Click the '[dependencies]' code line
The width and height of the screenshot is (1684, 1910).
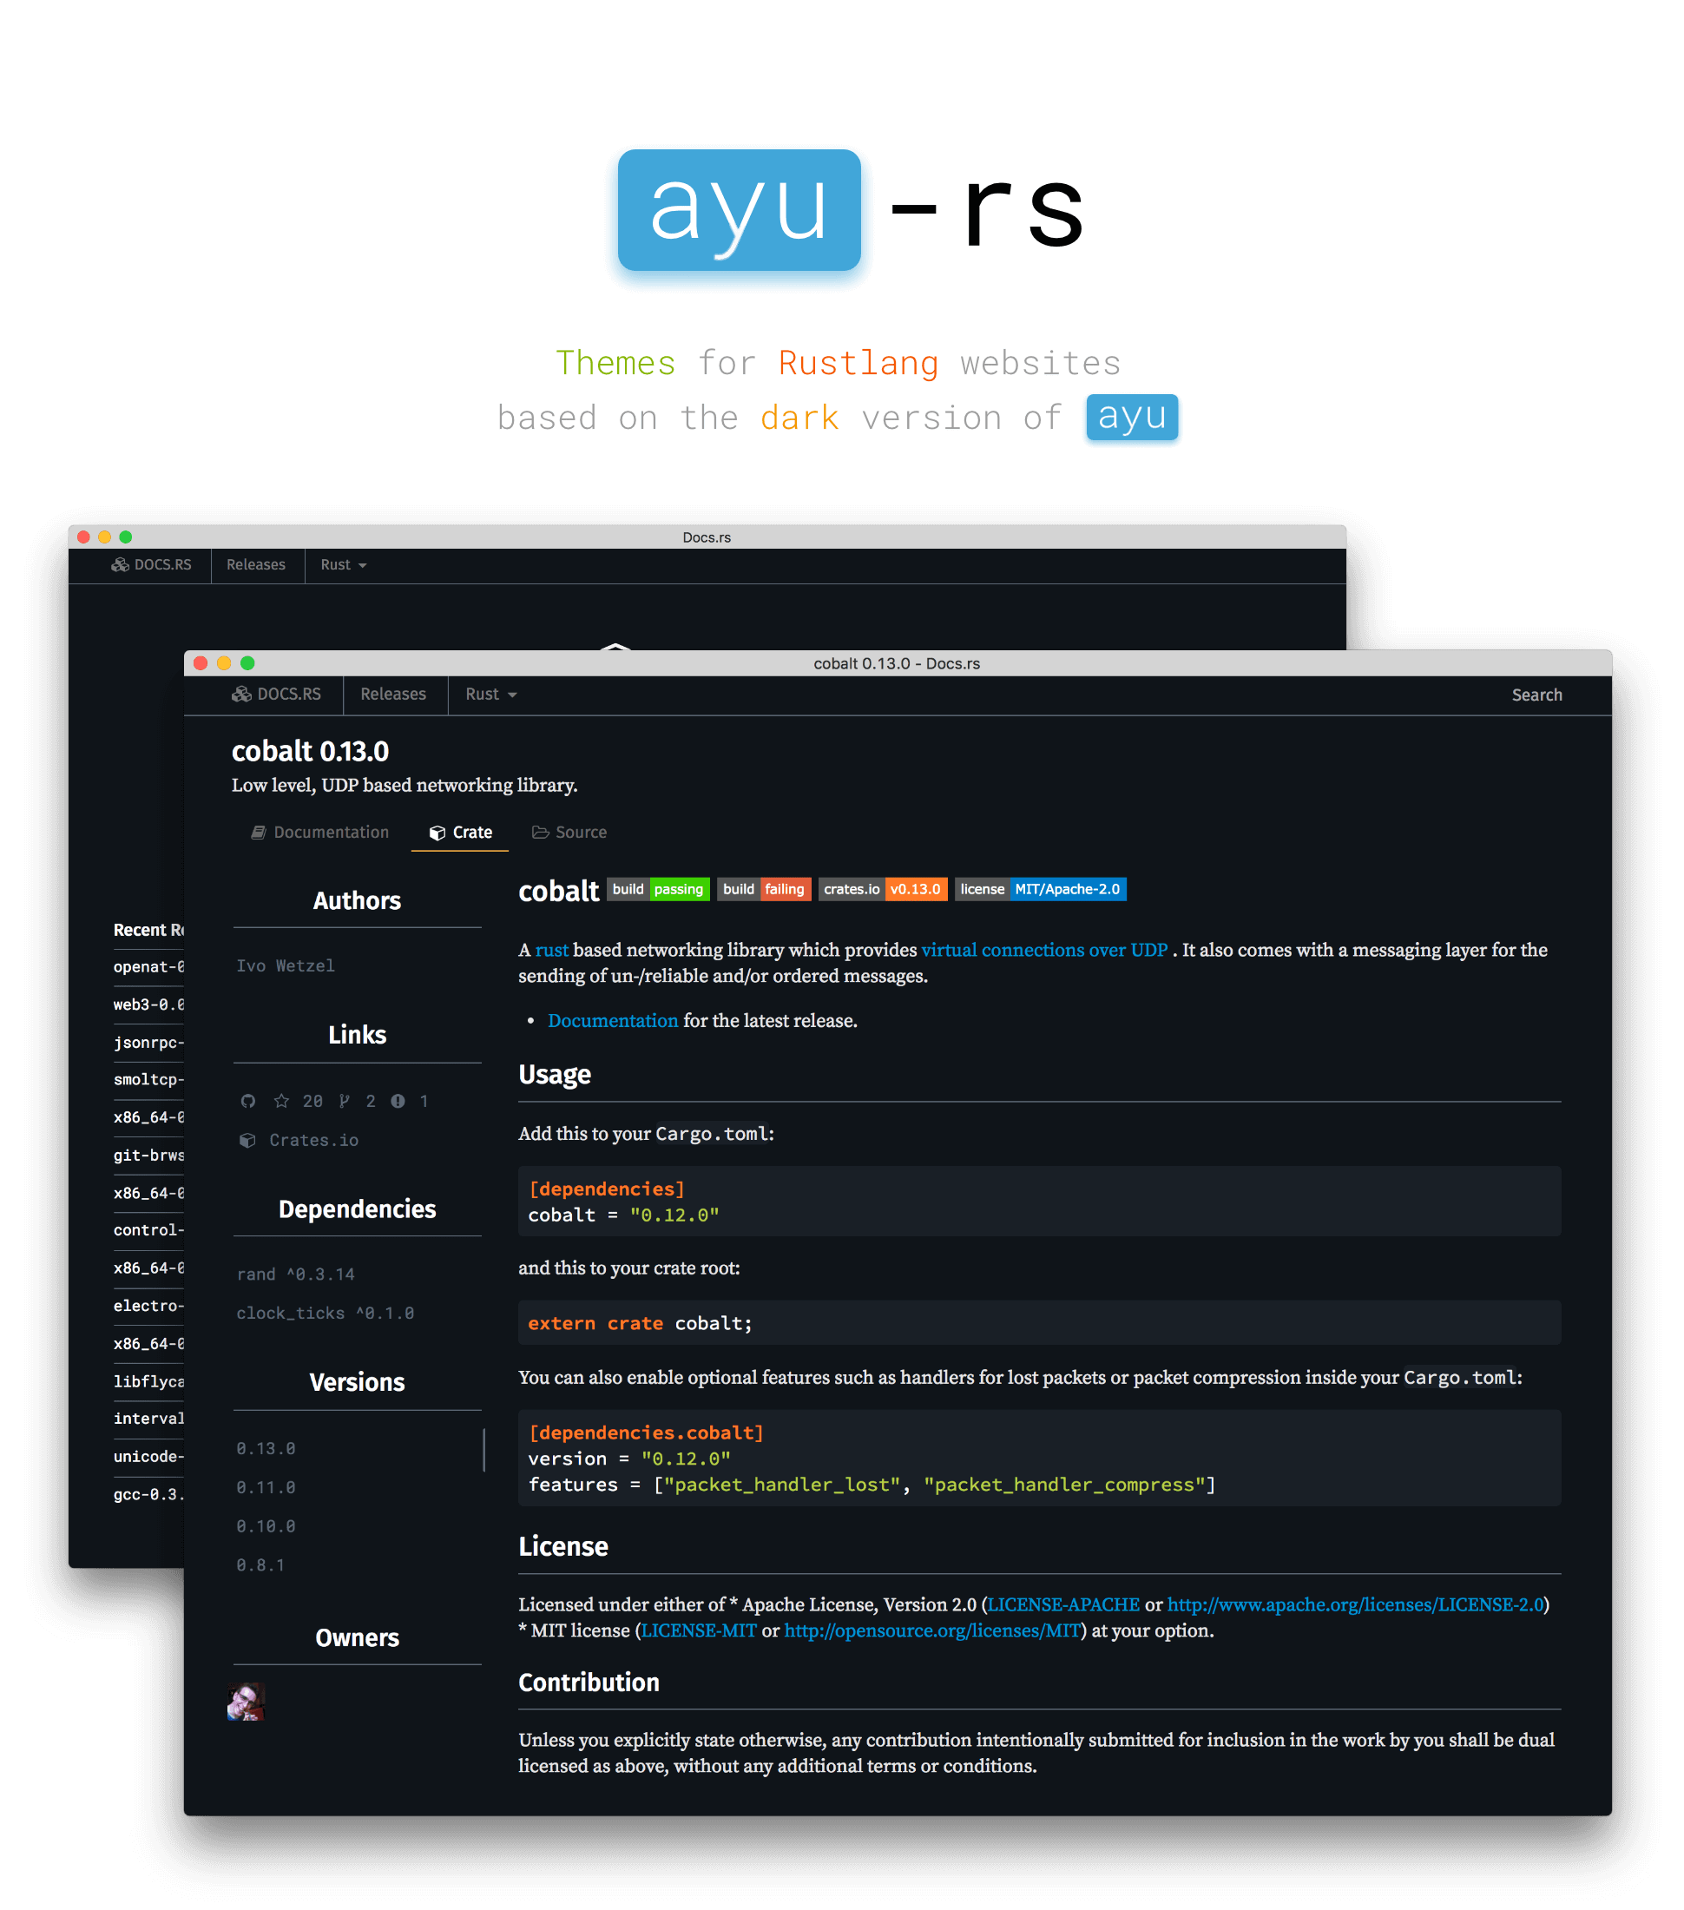point(607,1189)
